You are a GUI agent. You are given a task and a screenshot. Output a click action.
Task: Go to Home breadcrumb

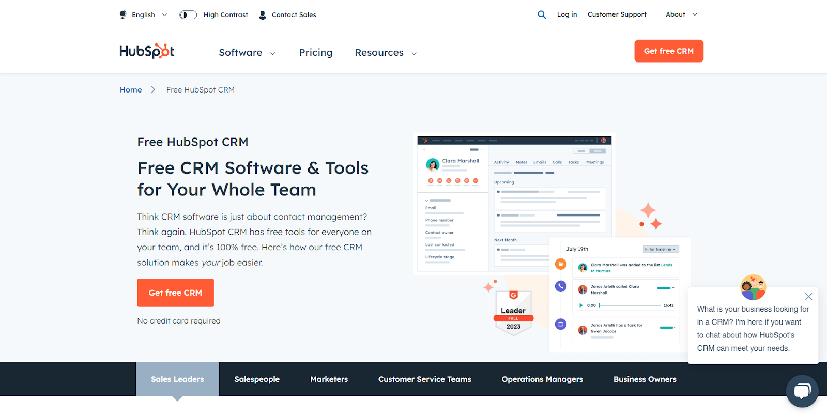(x=131, y=90)
